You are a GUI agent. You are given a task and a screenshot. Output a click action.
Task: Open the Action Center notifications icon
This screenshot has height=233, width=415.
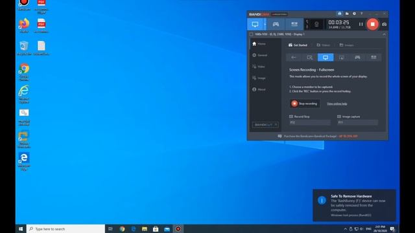pyautogui.click(x=392, y=229)
